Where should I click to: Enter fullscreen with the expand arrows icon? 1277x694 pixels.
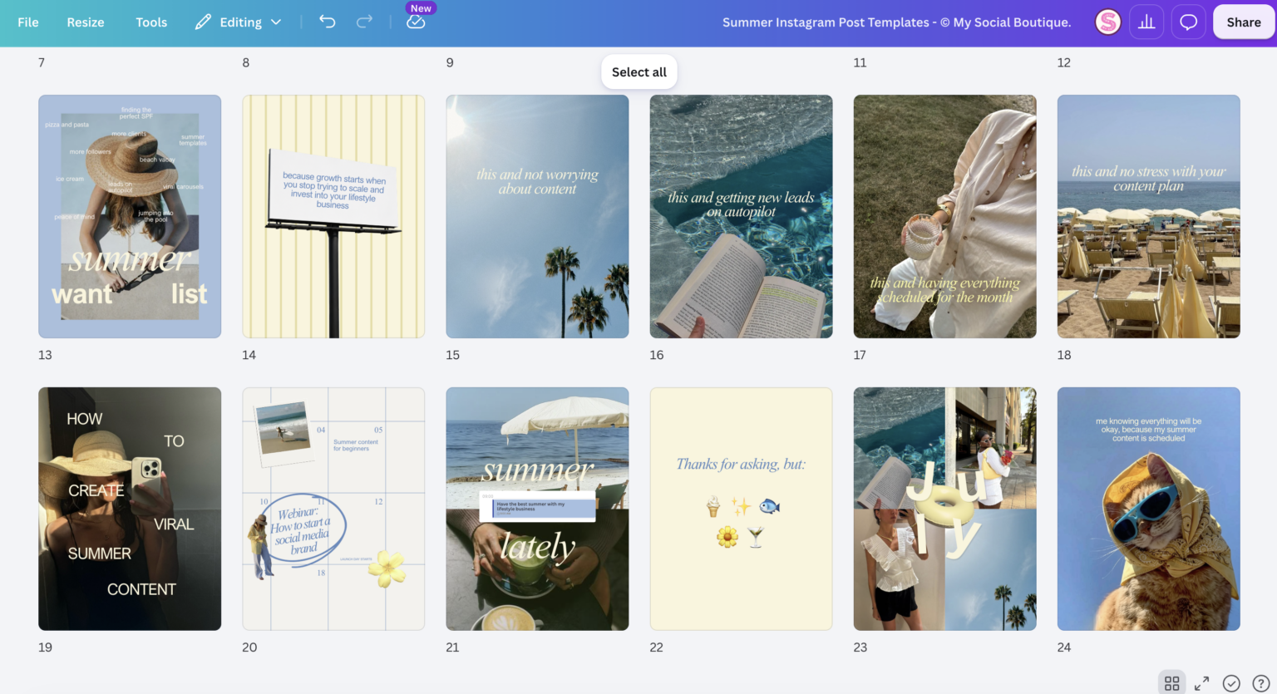(1202, 683)
